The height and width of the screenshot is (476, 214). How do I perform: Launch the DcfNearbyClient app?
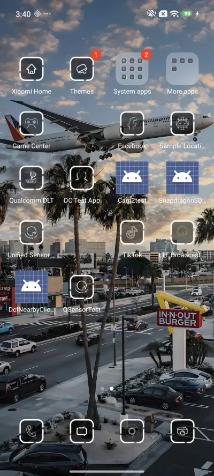[x=32, y=287]
